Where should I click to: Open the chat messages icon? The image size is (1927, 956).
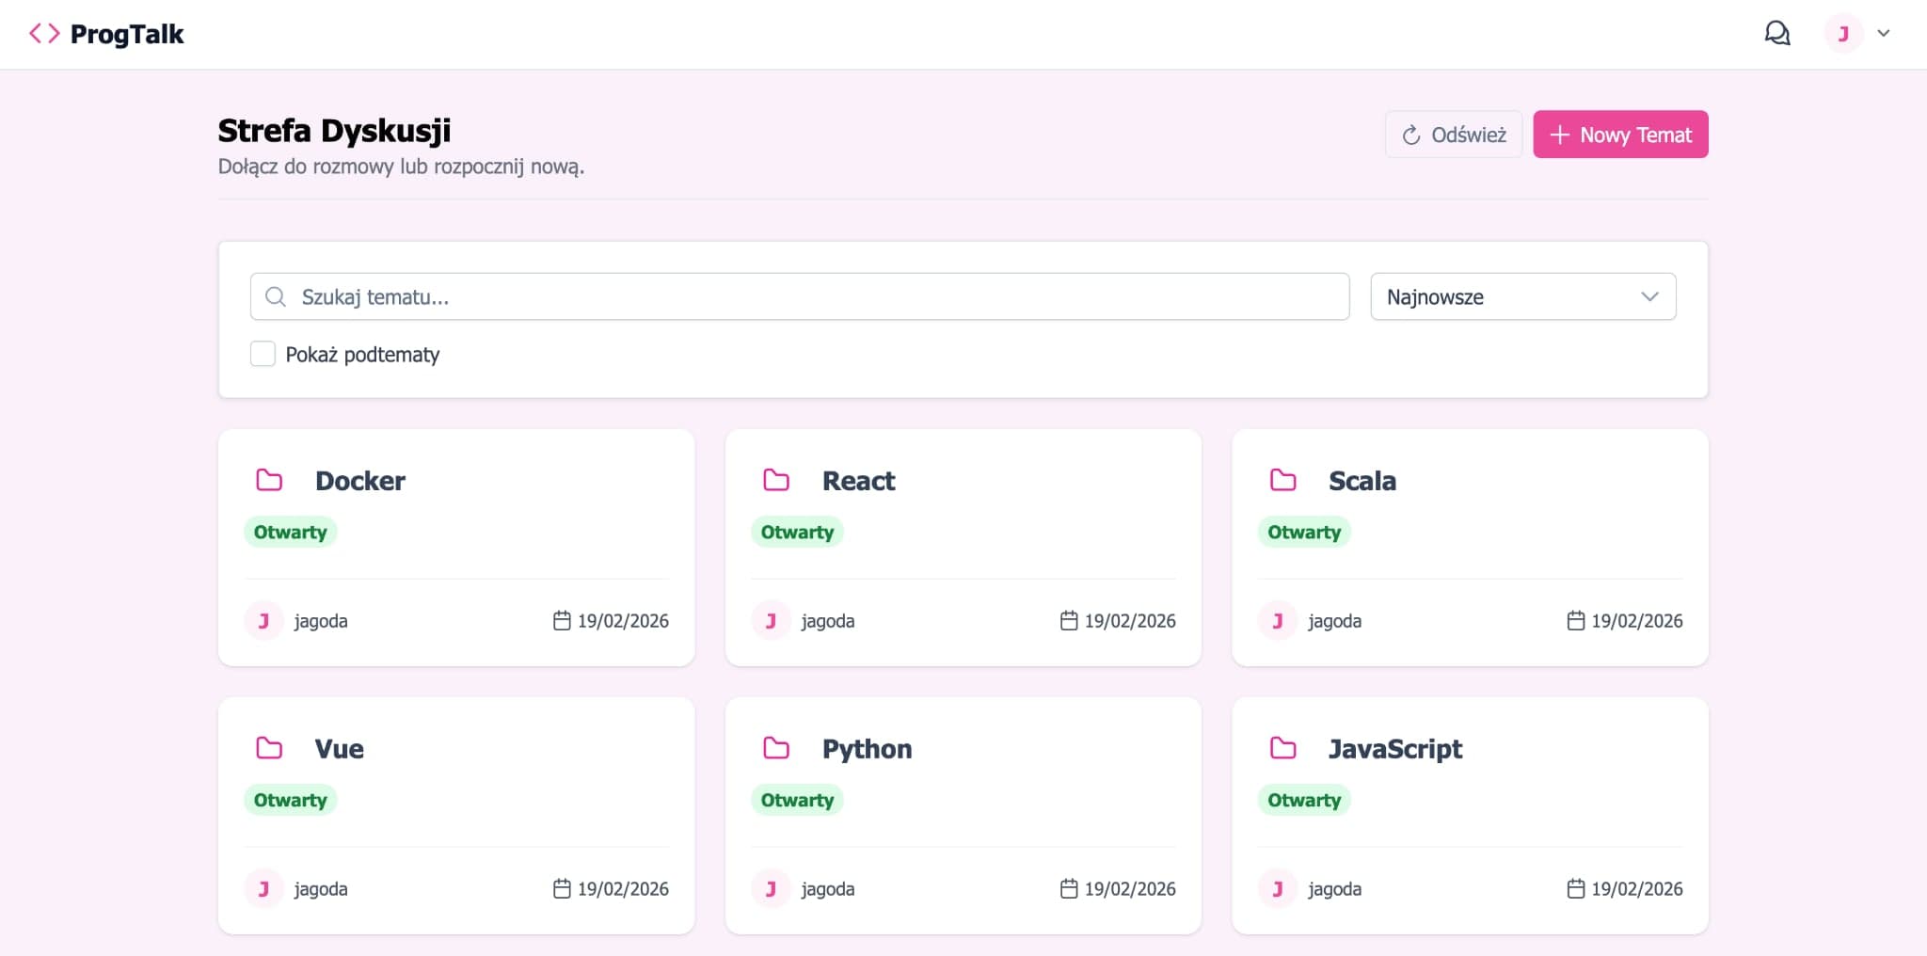pos(1776,34)
